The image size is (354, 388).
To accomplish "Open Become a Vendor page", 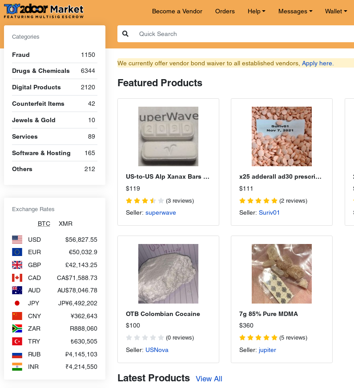I will click(177, 12).
